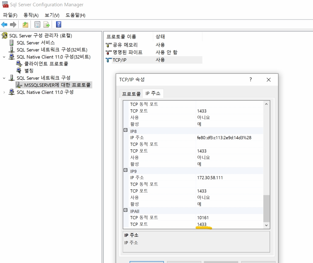Click the IP9 사용 value 아니요

(x=204, y=197)
